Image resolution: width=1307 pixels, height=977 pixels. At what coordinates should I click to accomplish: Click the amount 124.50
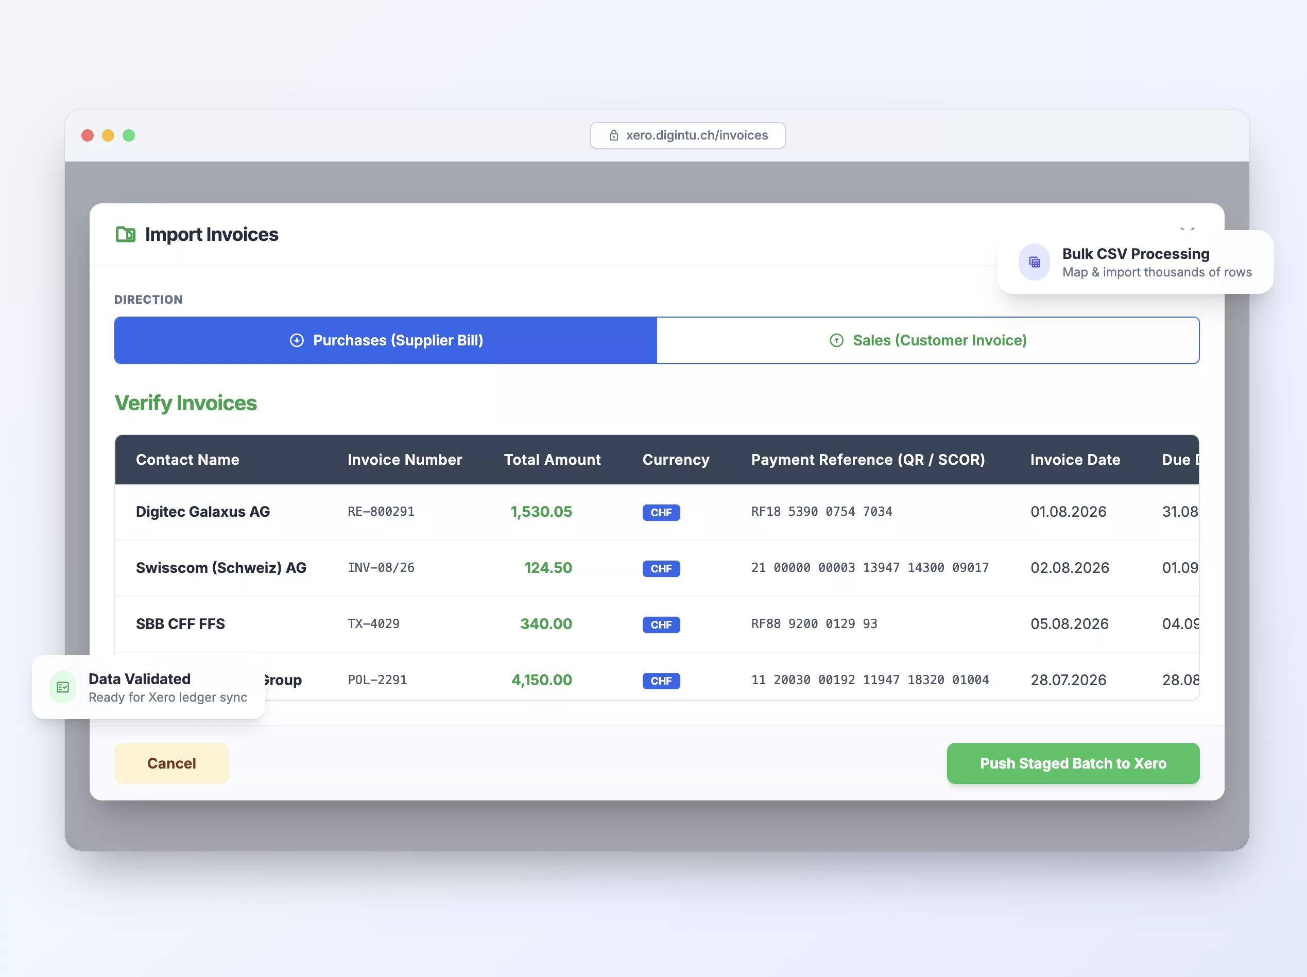click(x=548, y=568)
